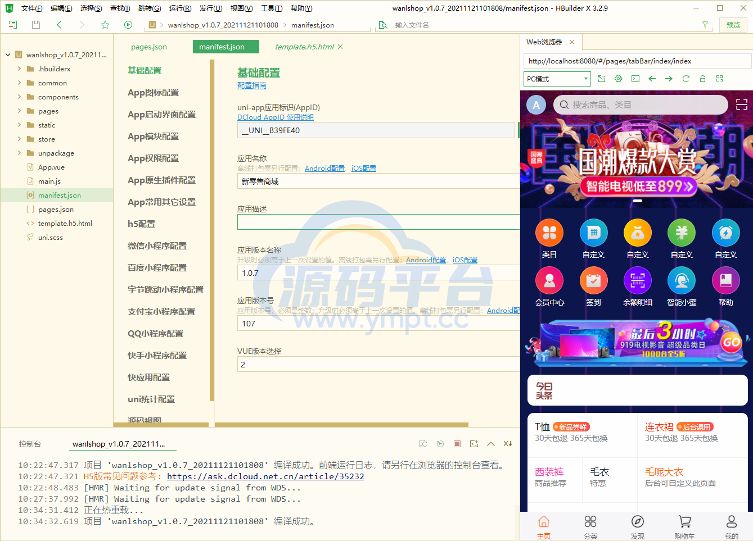Click iOS配置 link under 应用版本名称

[465, 260]
